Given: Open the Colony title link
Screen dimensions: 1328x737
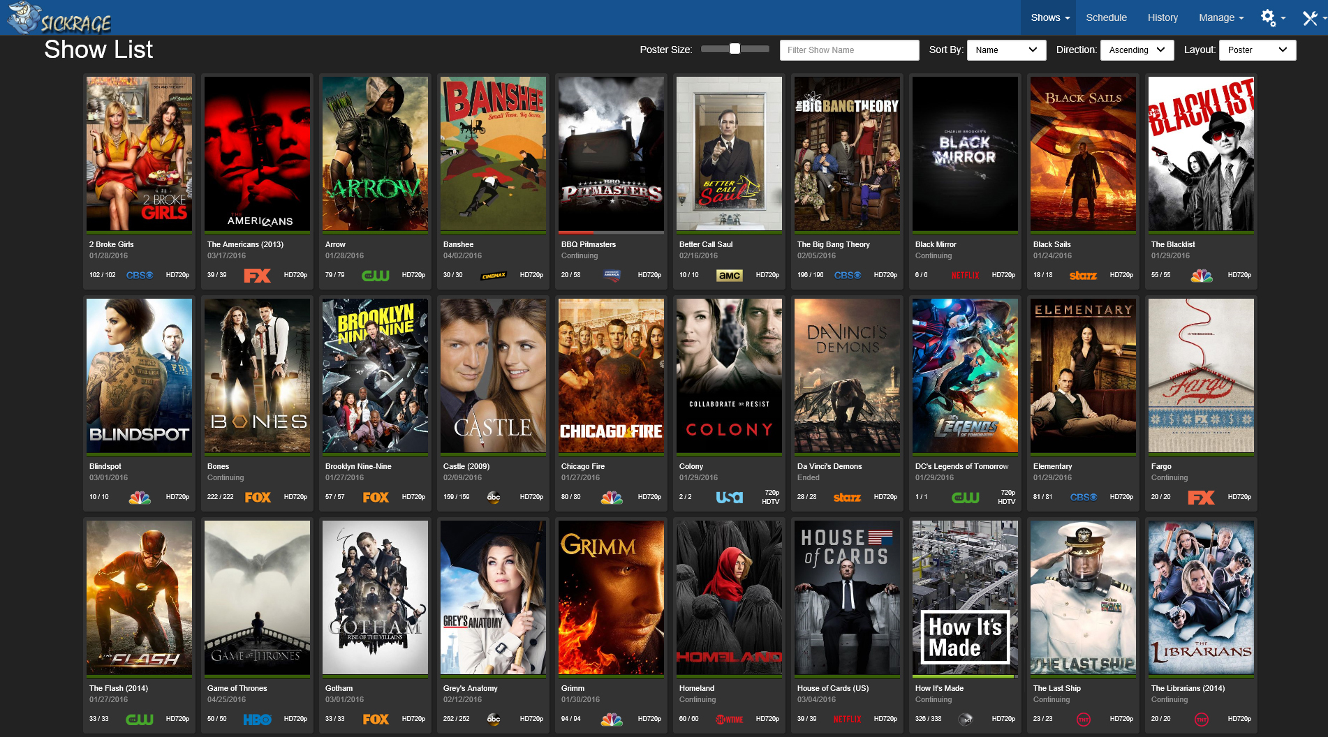Looking at the screenshot, I should (691, 466).
